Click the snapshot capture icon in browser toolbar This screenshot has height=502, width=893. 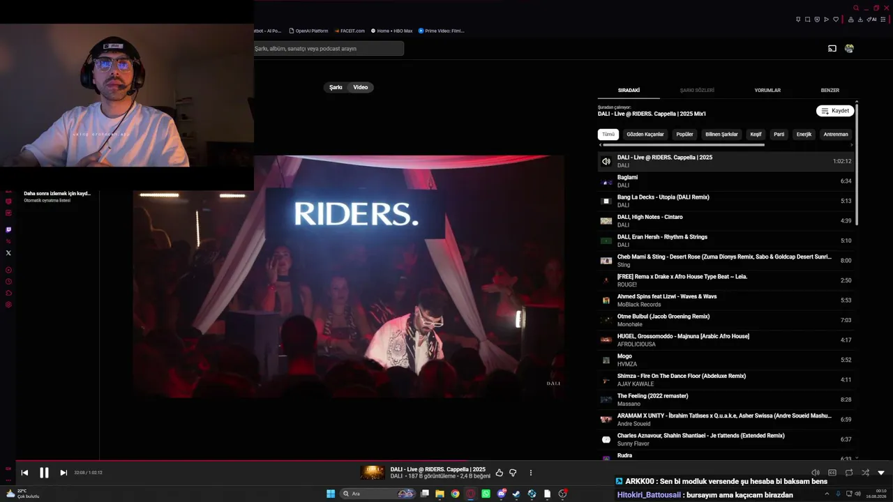pos(807,20)
